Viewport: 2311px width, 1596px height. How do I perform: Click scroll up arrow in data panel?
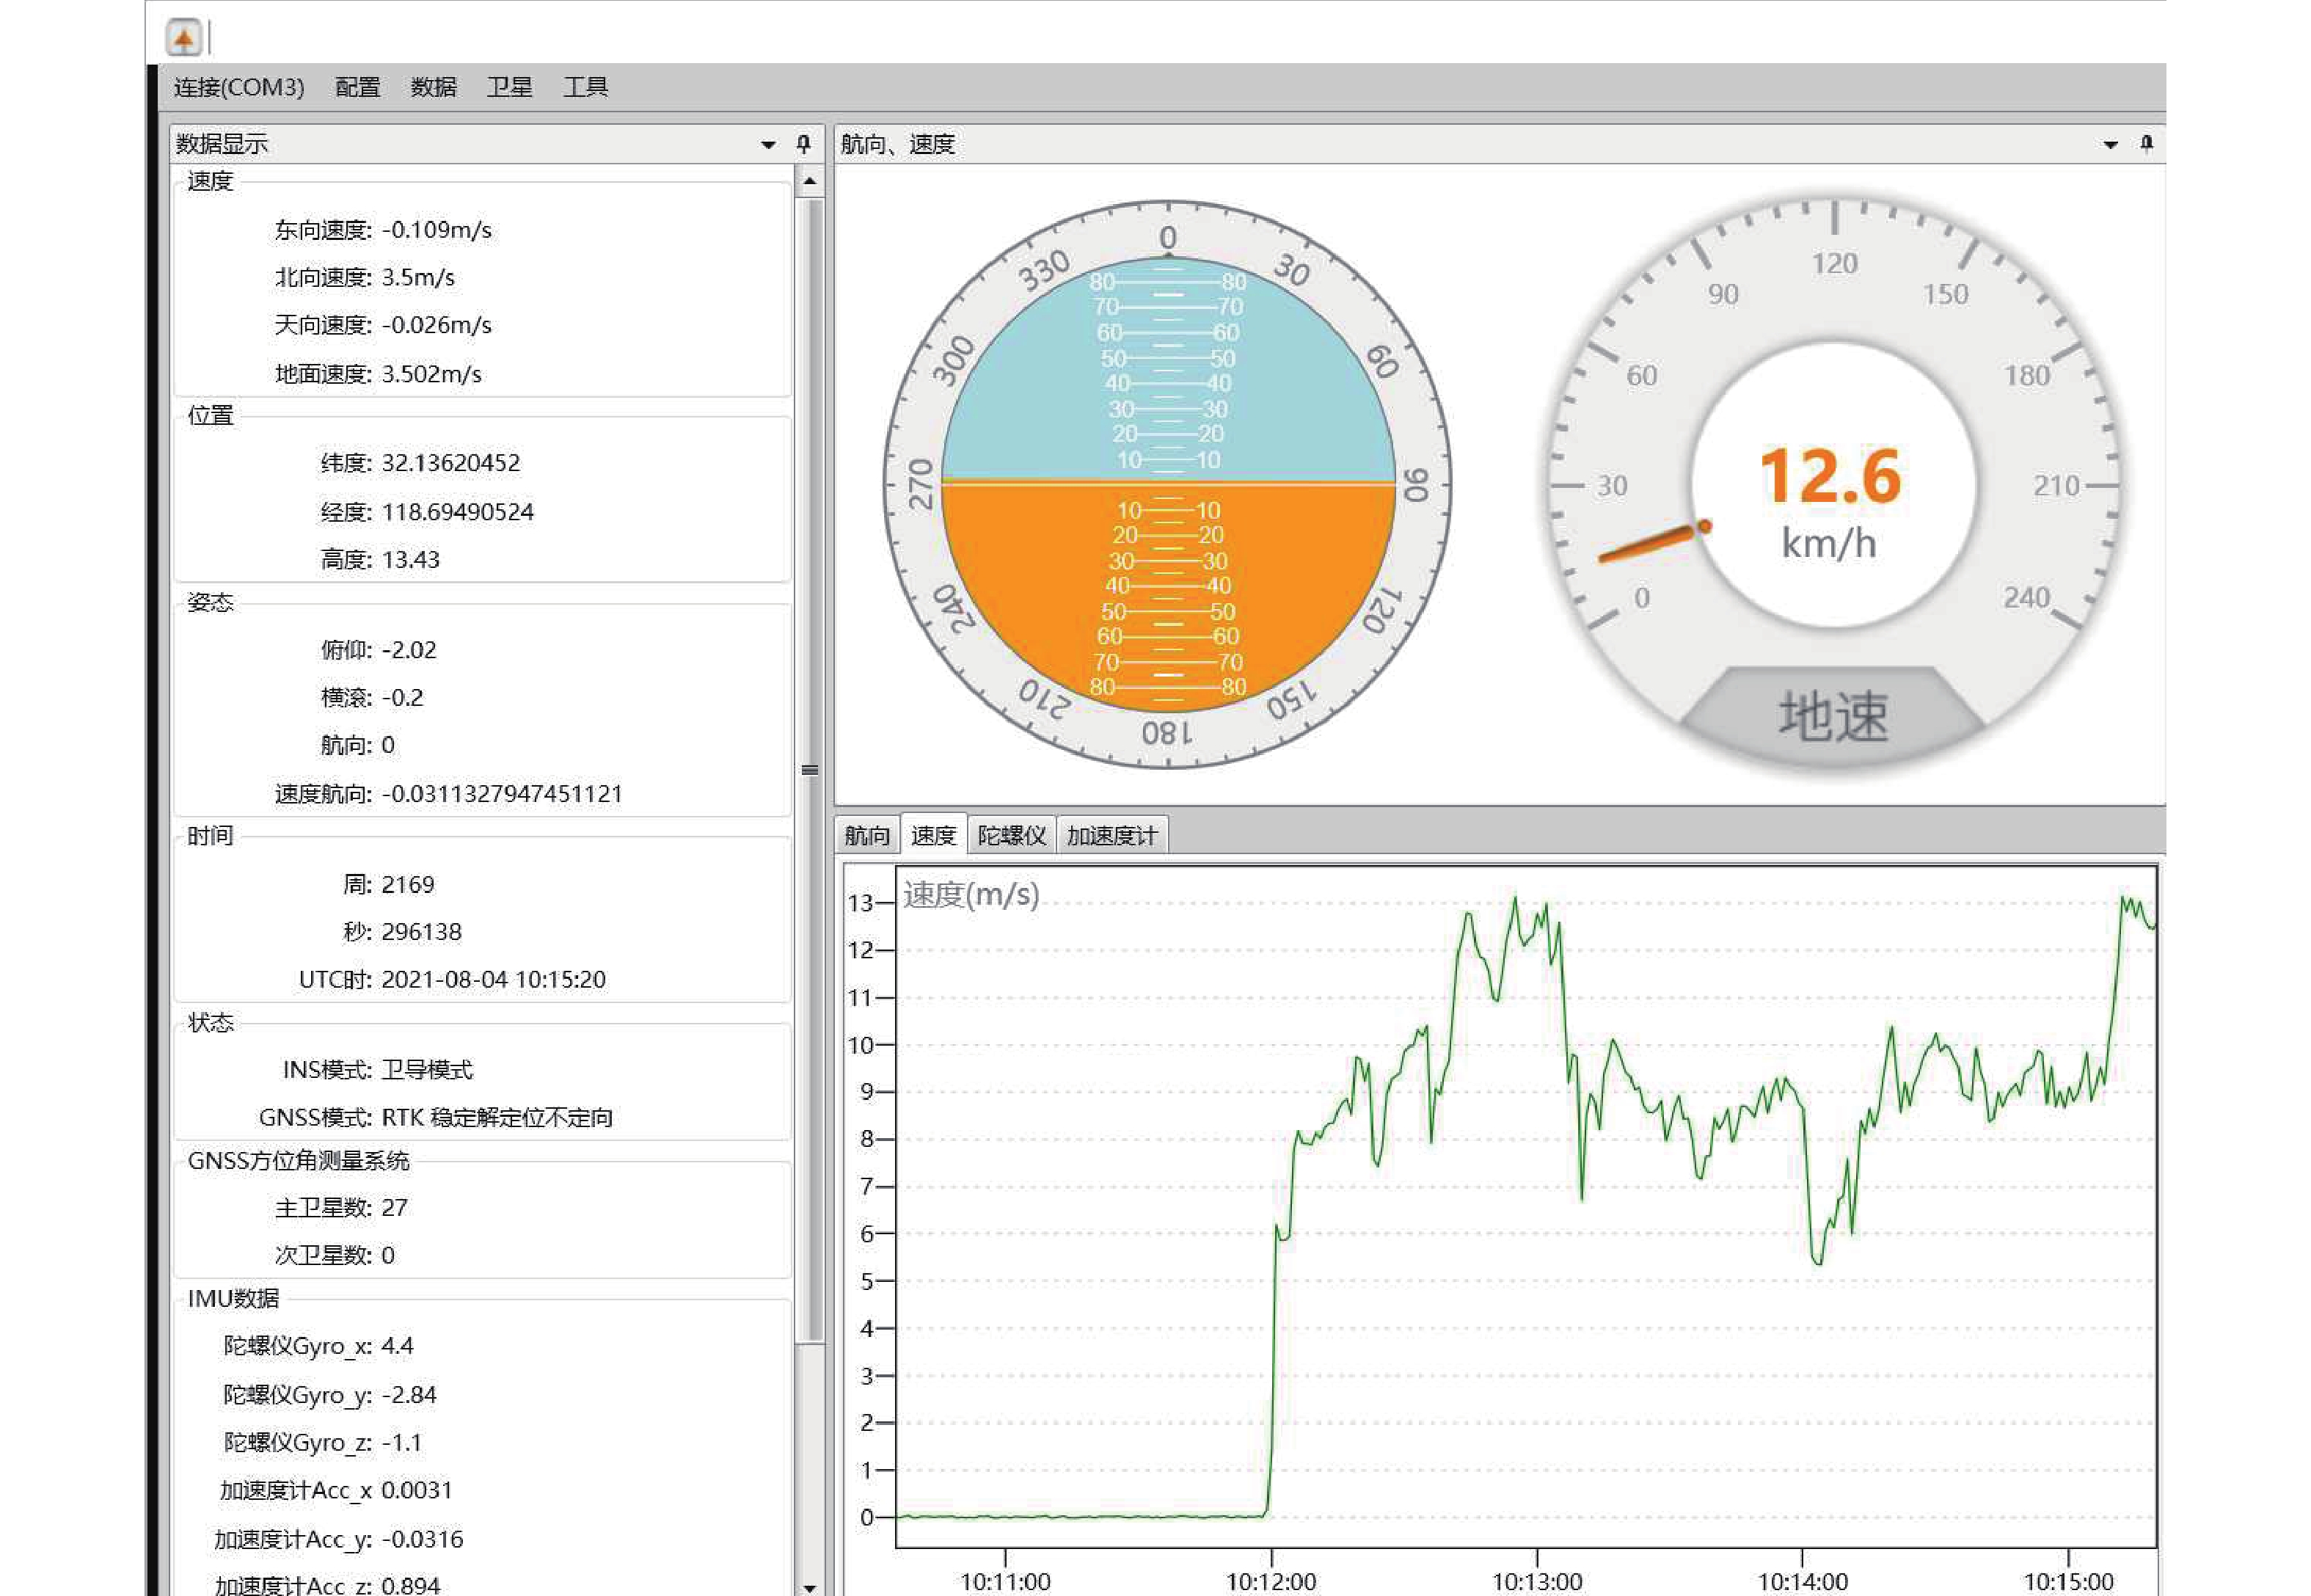[810, 181]
